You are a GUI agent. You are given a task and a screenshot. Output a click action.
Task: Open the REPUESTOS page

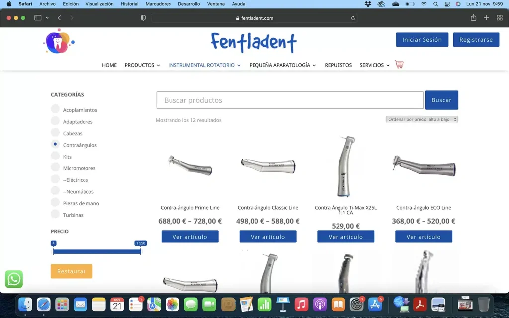pos(338,65)
